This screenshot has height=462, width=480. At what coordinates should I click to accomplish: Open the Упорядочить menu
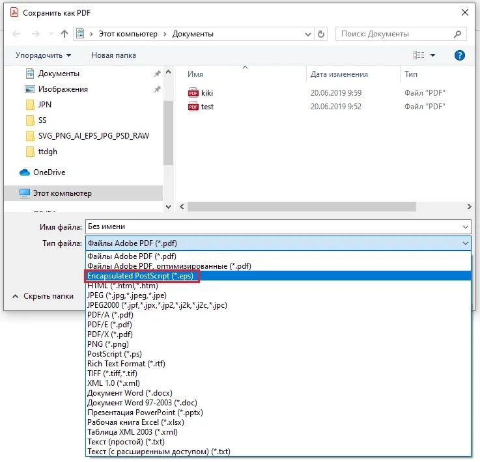43,55
